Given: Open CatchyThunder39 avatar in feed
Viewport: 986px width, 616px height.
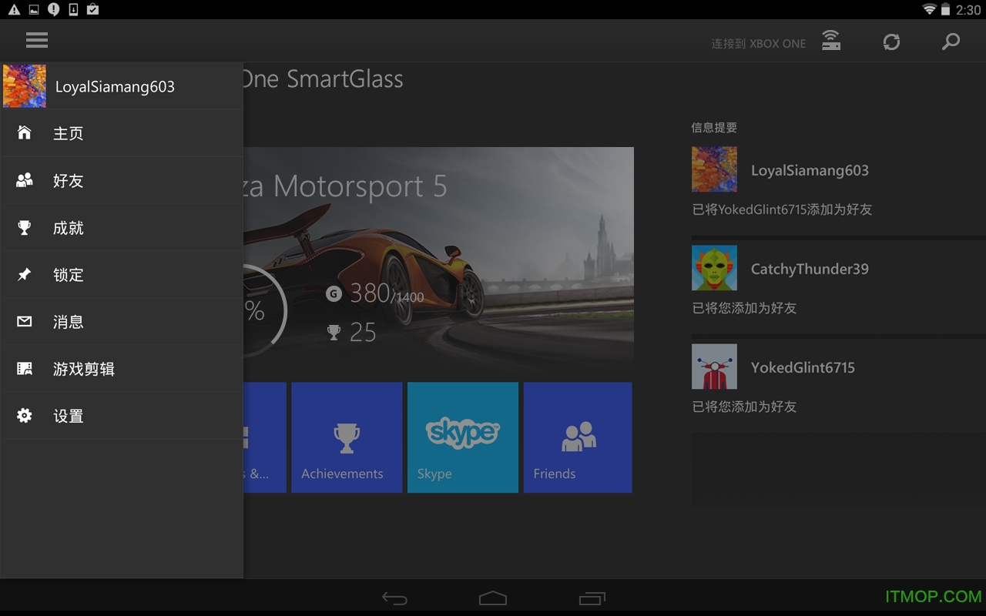Looking at the screenshot, I should (714, 268).
